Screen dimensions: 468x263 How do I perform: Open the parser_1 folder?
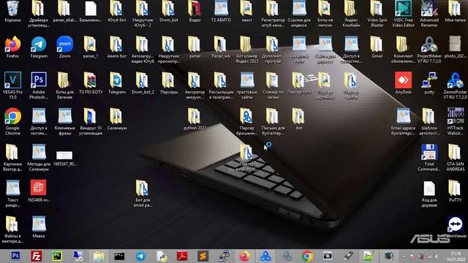(x=91, y=45)
